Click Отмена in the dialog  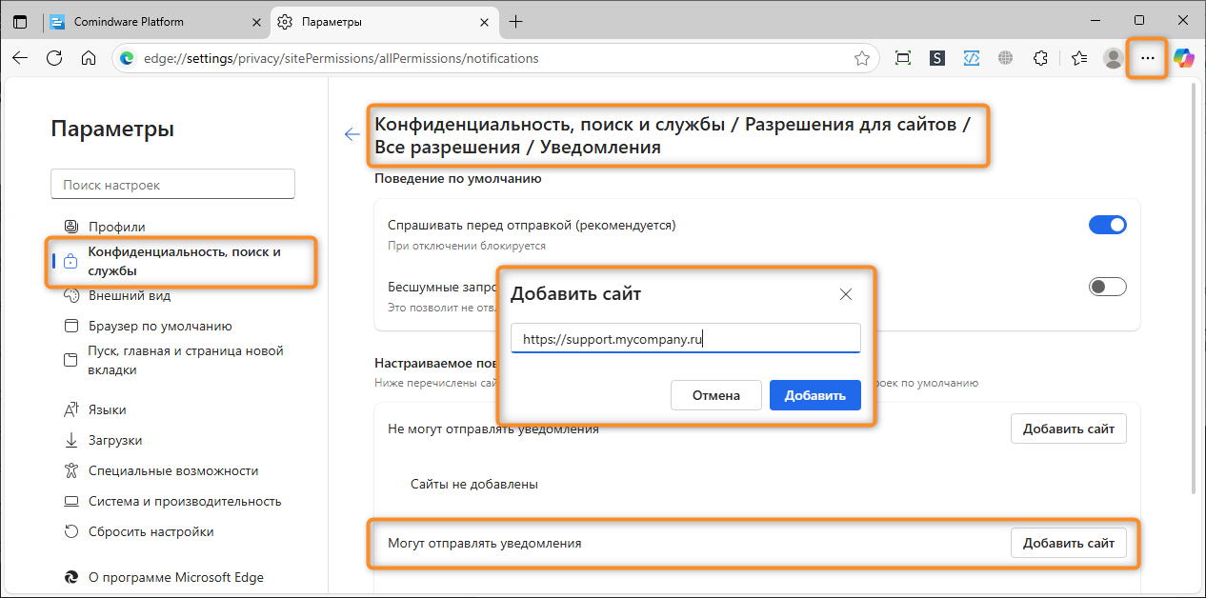point(716,395)
